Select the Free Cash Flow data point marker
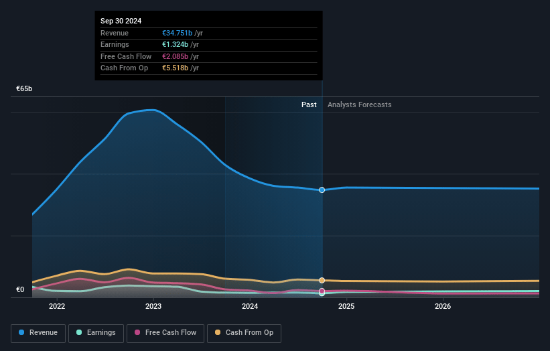Screen dimensions: 550x351 pyautogui.click(x=322, y=291)
